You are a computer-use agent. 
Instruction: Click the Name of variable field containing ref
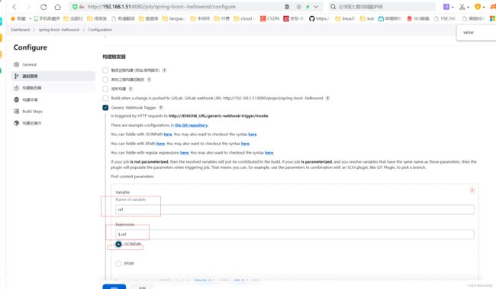[x=295, y=209]
